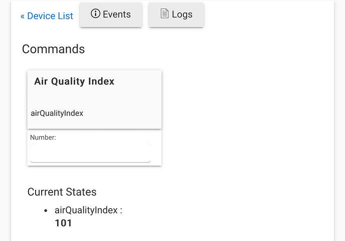Screen dimensions: 345x241
Task: Click the « arrows before Device List
Action: pos(23,16)
